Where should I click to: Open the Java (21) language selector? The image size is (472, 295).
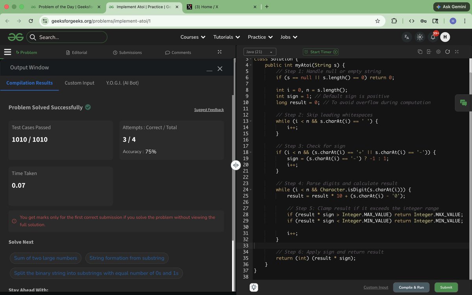[x=260, y=52]
